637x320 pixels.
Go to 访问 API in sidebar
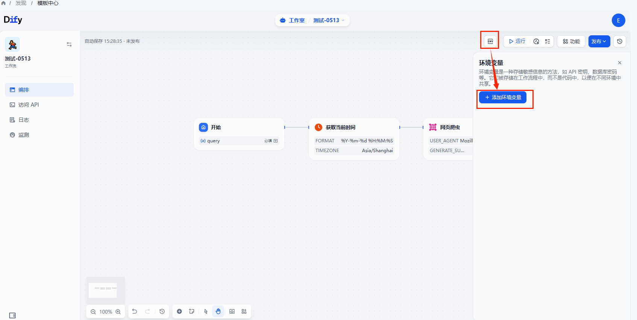click(29, 105)
